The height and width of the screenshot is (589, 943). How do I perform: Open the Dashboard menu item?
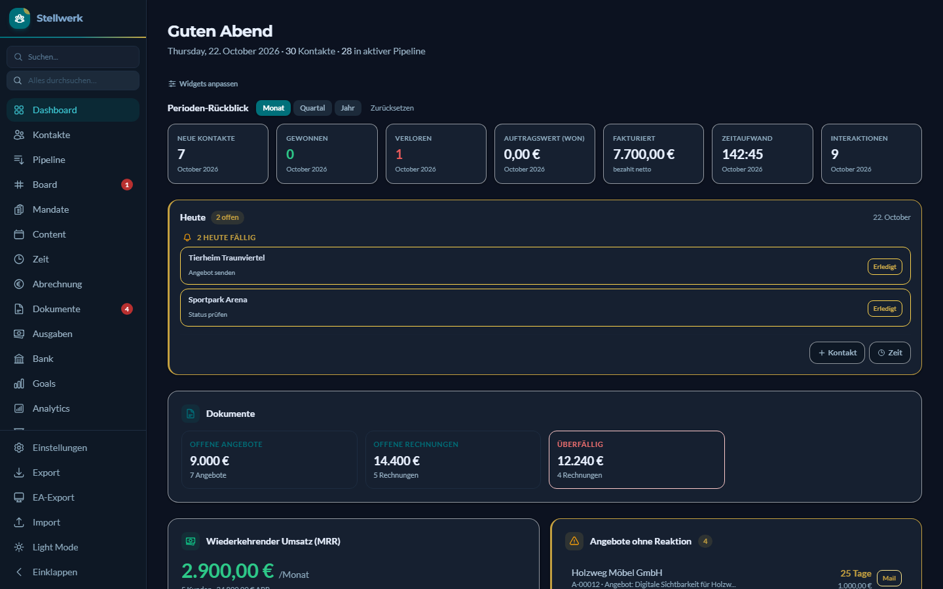pyautogui.click(x=73, y=110)
